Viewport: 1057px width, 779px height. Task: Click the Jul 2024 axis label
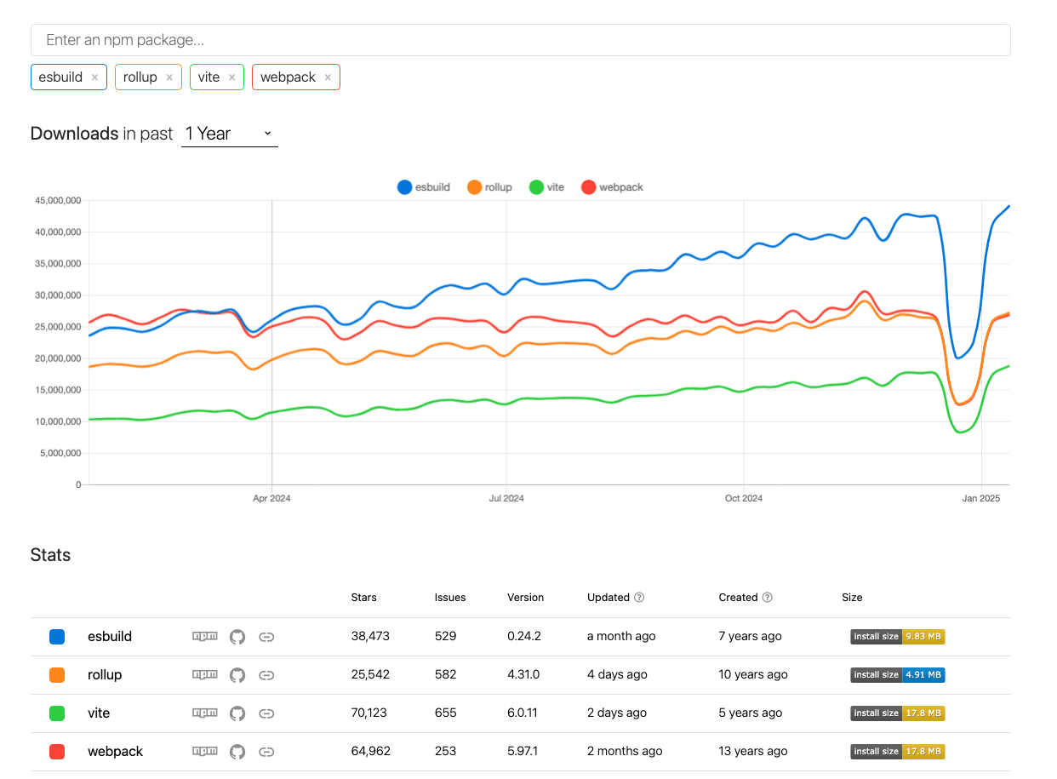pos(506,498)
